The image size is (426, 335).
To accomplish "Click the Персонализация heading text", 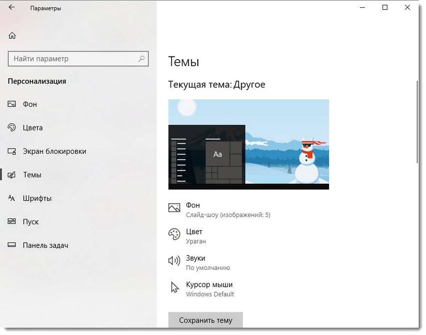I will (x=37, y=81).
